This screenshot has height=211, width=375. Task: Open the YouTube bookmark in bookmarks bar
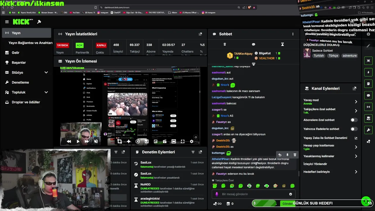pyautogui.click(x=74, y=13)
